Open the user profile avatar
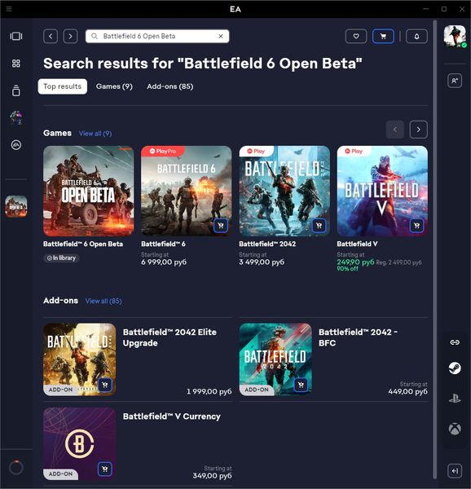The image size is (471, 489). (455, 36)
